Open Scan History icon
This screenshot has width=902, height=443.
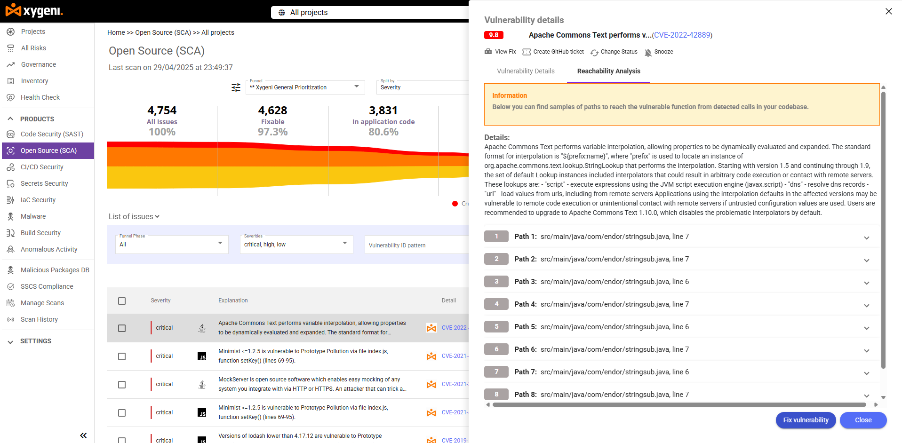(x=10, y=319)
